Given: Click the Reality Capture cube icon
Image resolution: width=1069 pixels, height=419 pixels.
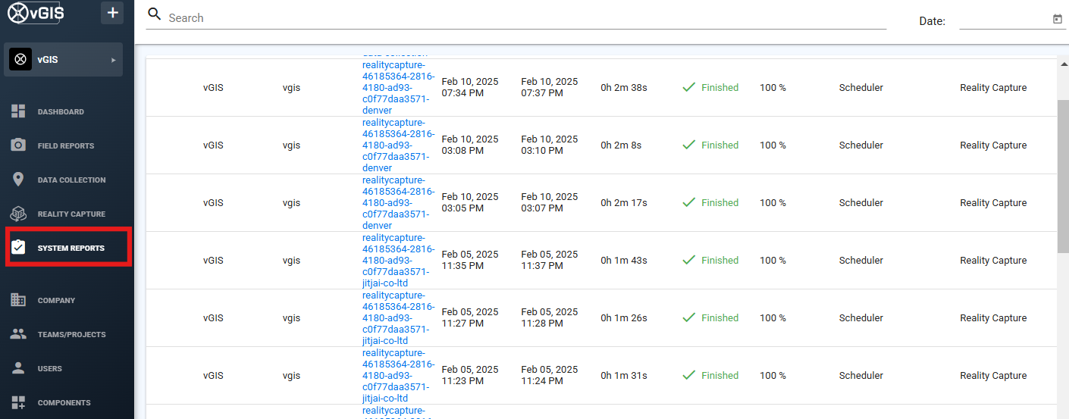Looking at the screenshot, I should [19, 214].
